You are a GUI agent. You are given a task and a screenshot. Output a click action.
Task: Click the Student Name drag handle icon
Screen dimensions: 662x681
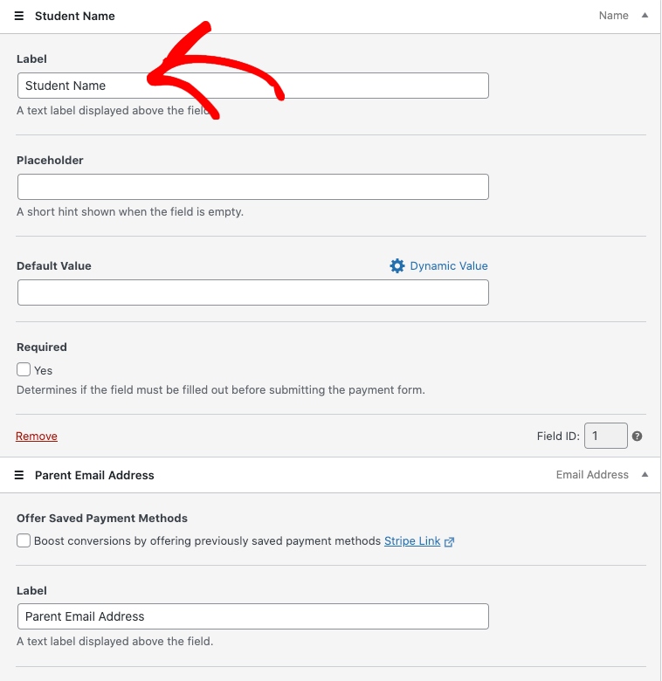point(19,16)
